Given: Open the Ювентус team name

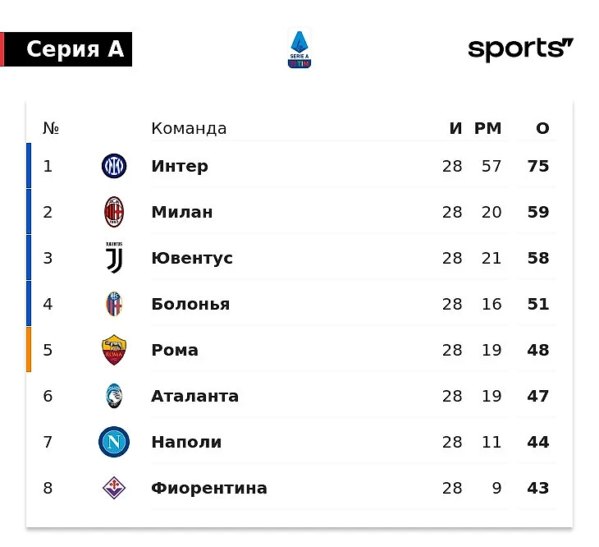Looking at the screenshot, I should pyautogui.click(x=192, y=258).
